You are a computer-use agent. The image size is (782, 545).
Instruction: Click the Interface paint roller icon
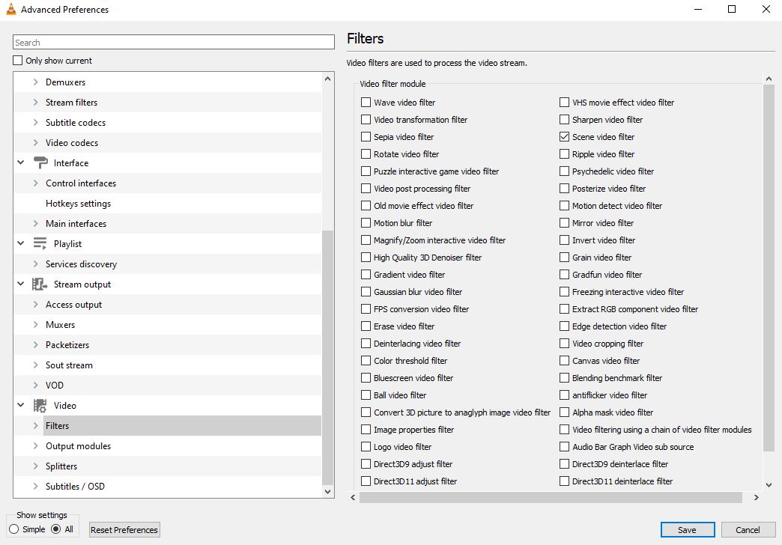click(x=40, y=162)
